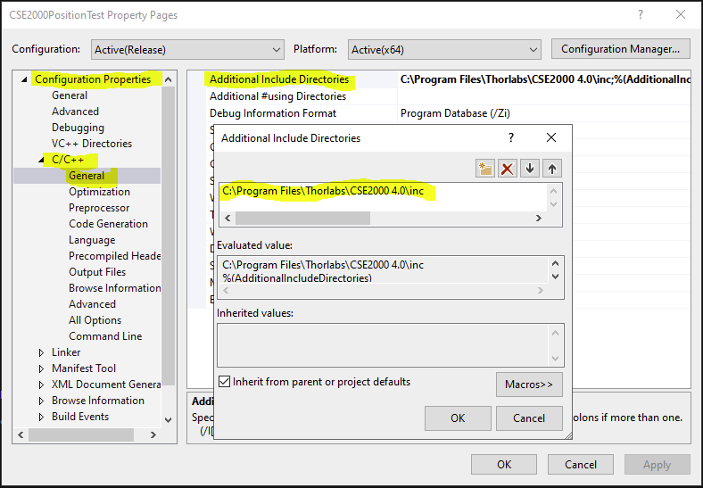Select Preprocessor under C/C++
Image resolution: width=703 pixels, height=488 pixels.
(x=99, y=208)
